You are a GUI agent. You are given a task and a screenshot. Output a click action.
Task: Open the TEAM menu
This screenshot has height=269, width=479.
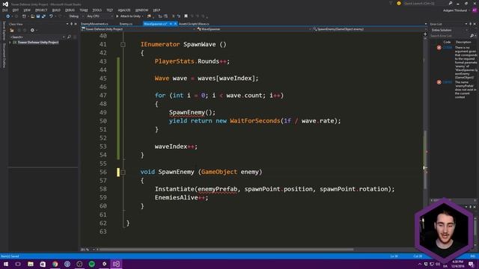[x=83, y=10]
